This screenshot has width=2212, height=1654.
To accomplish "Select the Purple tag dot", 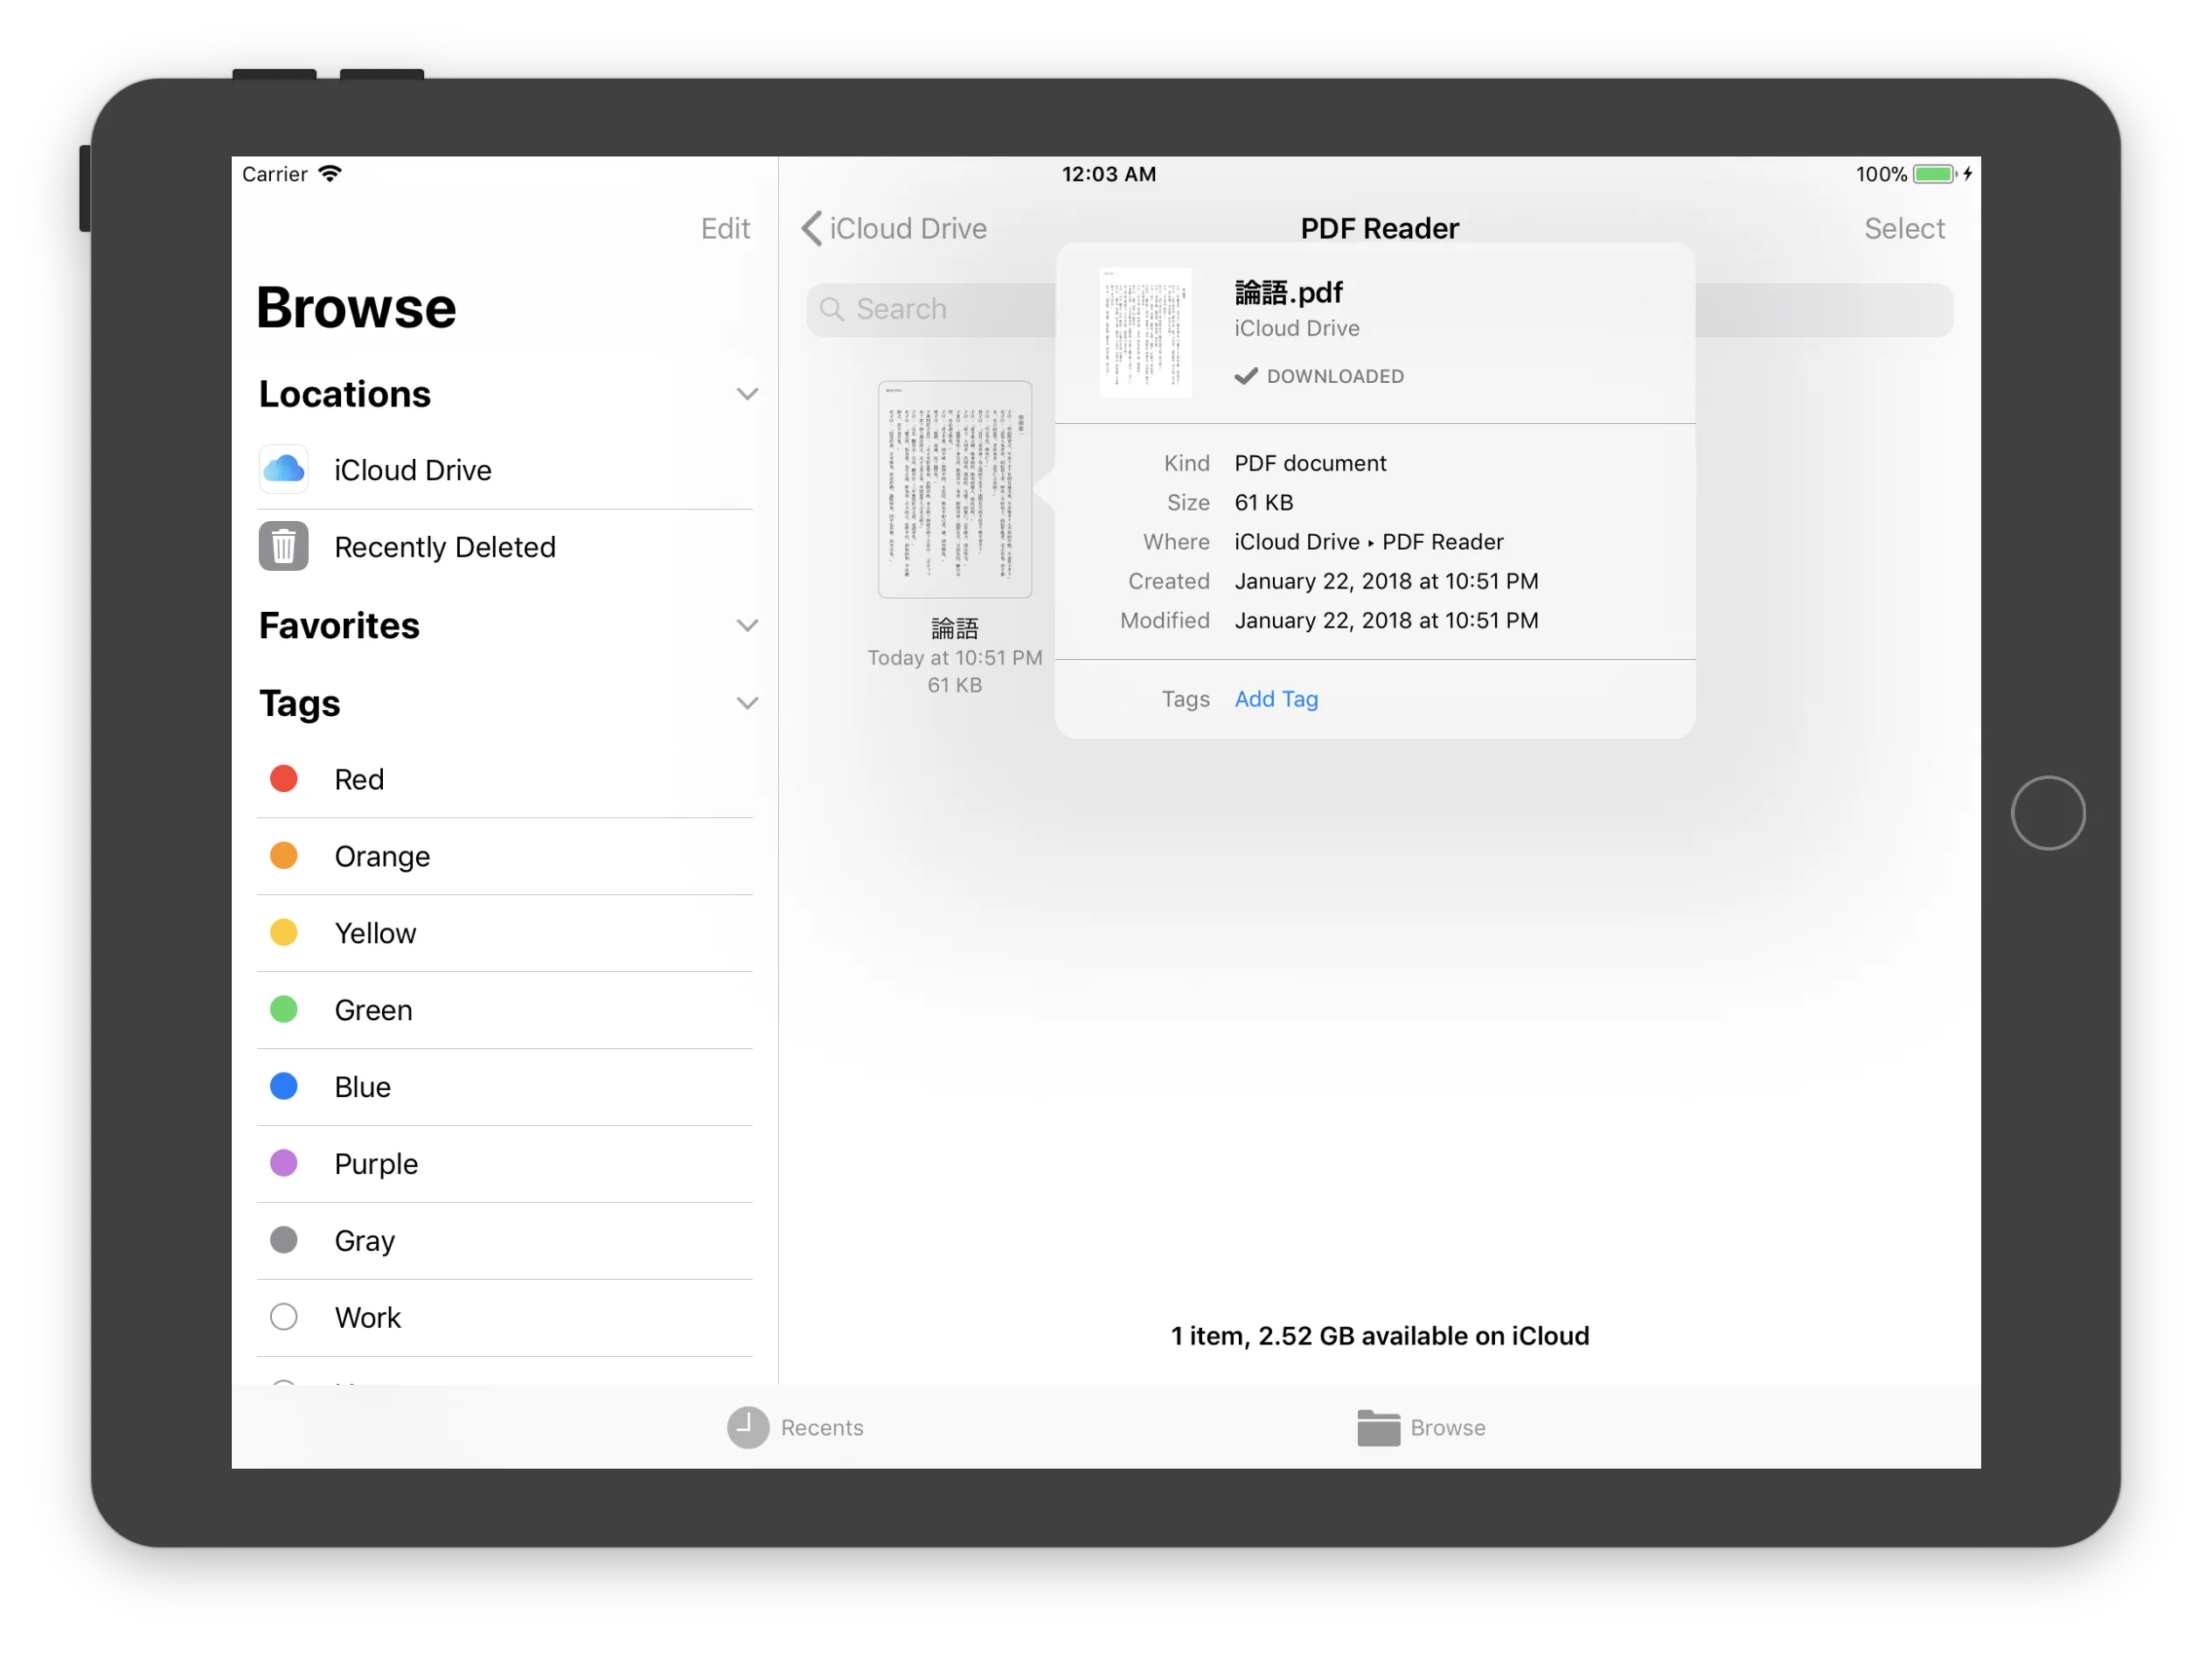I will pyautogui.click(x=284, y=1163).
